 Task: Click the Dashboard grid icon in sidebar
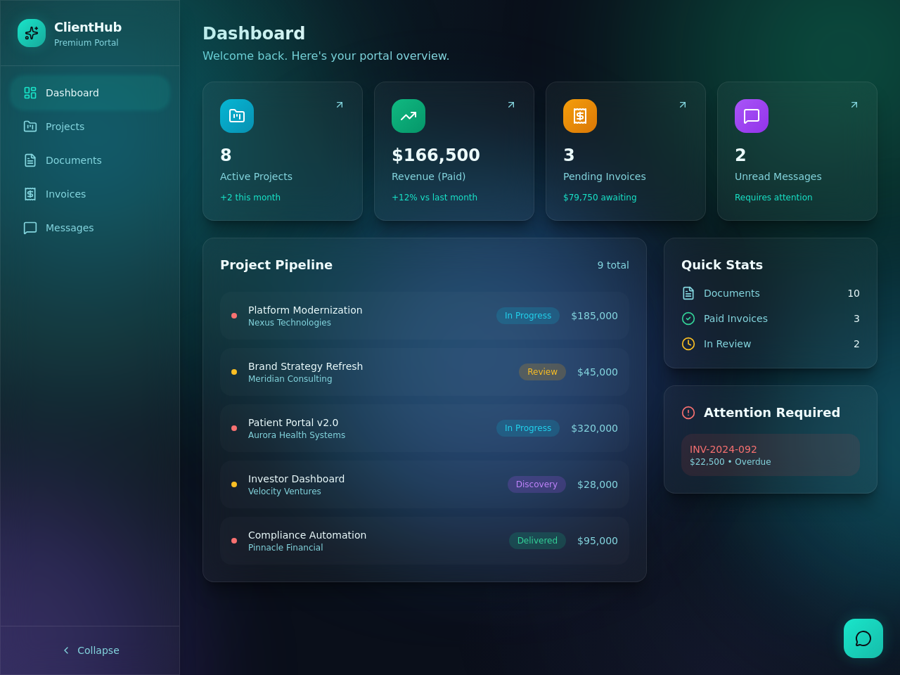click(30, 93)
